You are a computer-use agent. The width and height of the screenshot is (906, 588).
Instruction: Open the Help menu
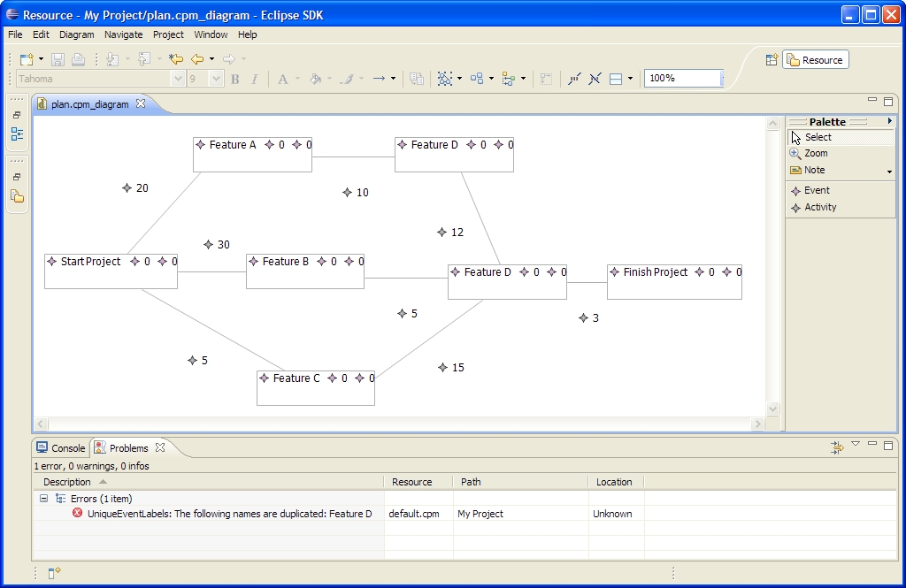click(x=248, y=34)
